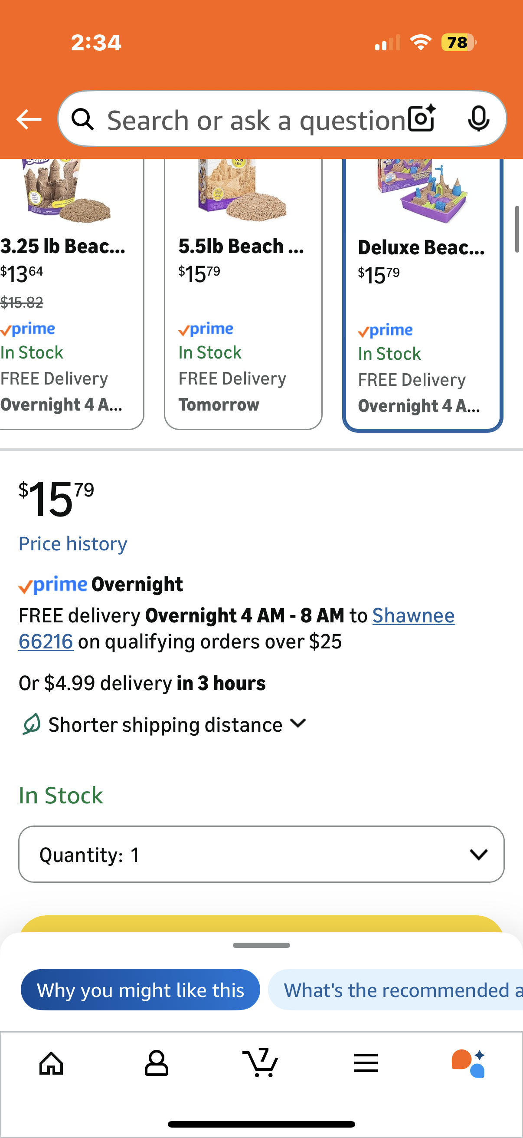Click the page scrollbar indicator
523x1138 pixels.
(x=517, y=229)
